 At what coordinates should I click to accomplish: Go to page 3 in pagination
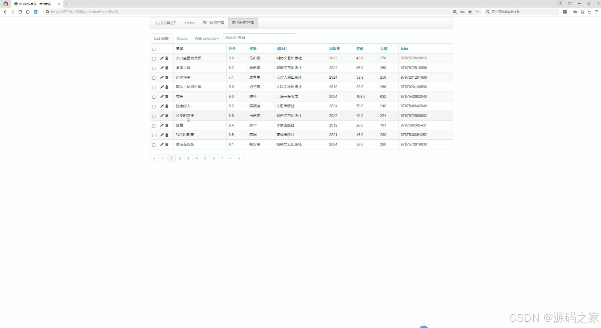[x=188, y=158]
